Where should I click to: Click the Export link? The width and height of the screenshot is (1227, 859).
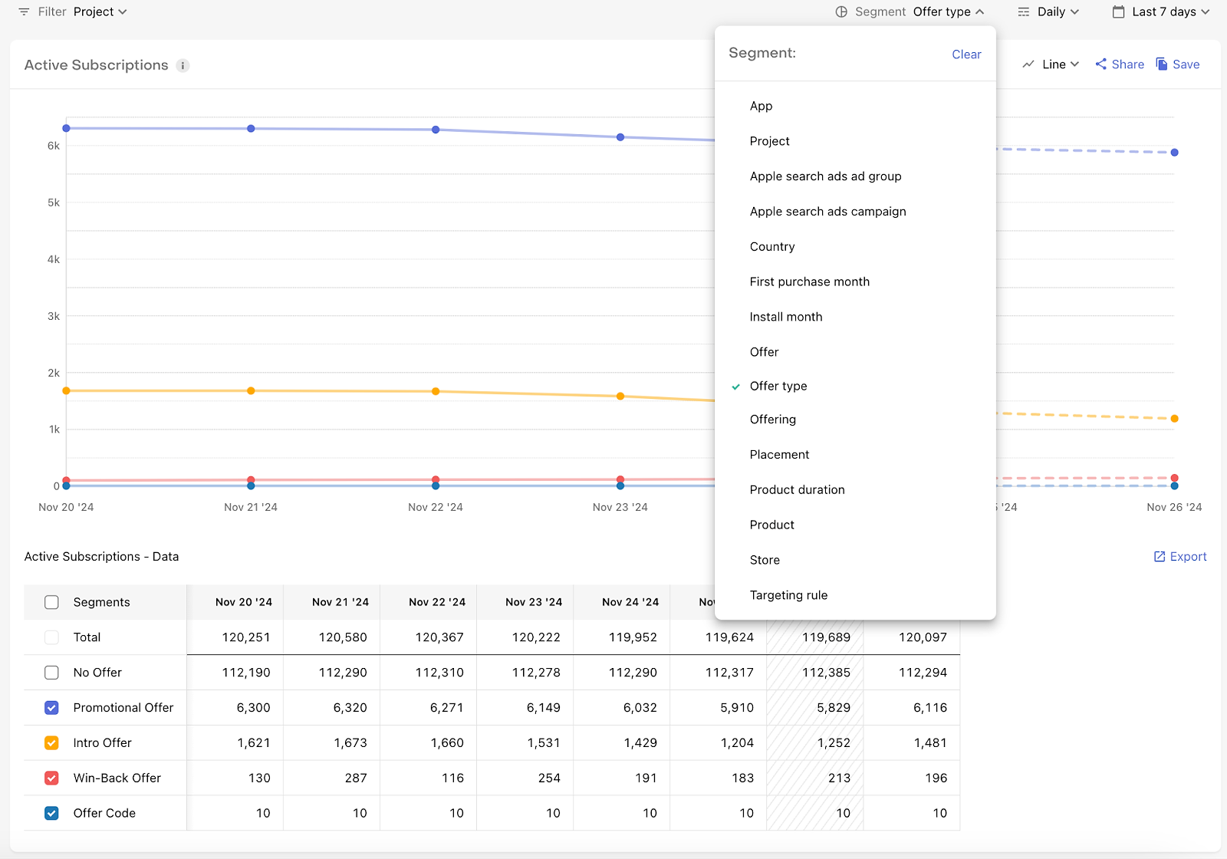1180,557
